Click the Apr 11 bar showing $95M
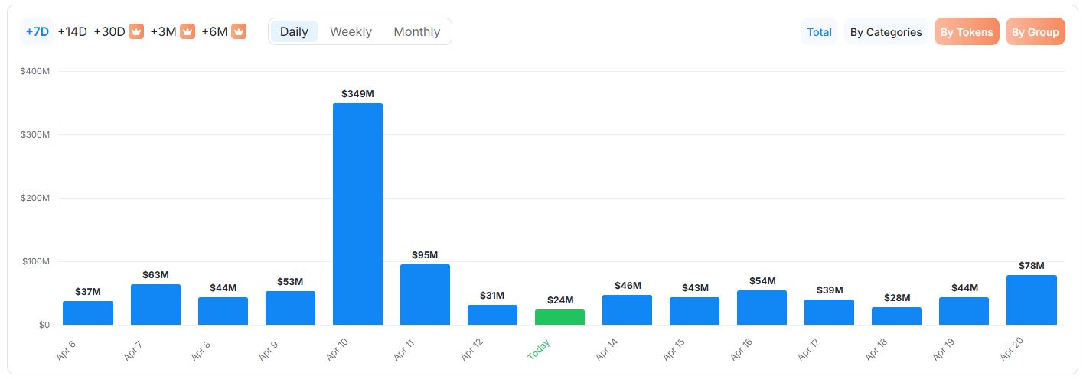The width and height of the screenshot is (1083, 379). 425,295
